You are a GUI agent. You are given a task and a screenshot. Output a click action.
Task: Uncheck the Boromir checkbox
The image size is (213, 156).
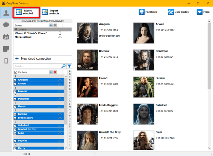point(15,91)
